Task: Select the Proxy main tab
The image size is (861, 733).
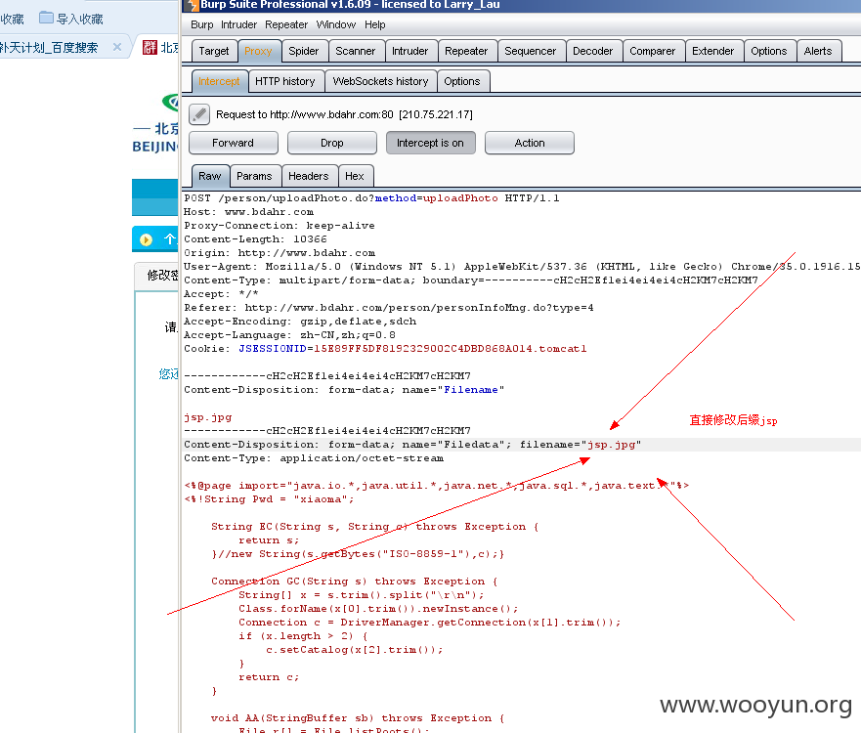Action: point(259,51)
